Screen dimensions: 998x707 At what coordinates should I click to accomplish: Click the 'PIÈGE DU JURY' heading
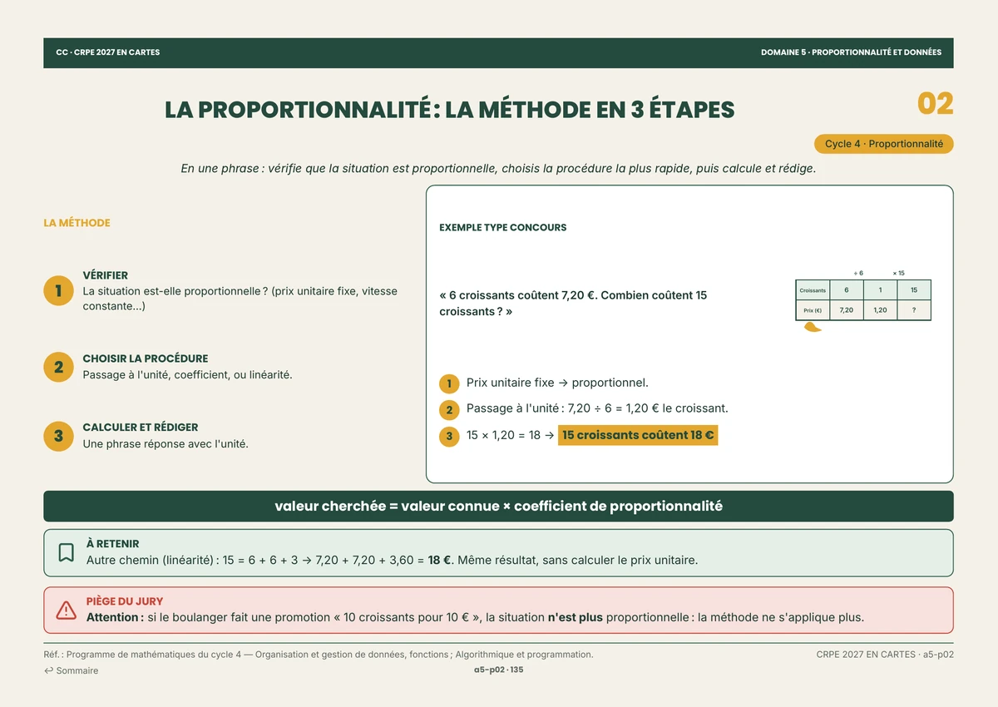coord(125,601)
